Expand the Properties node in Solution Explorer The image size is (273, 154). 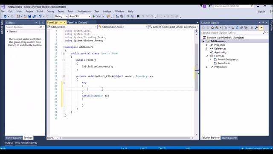click(x=206, y=45)
